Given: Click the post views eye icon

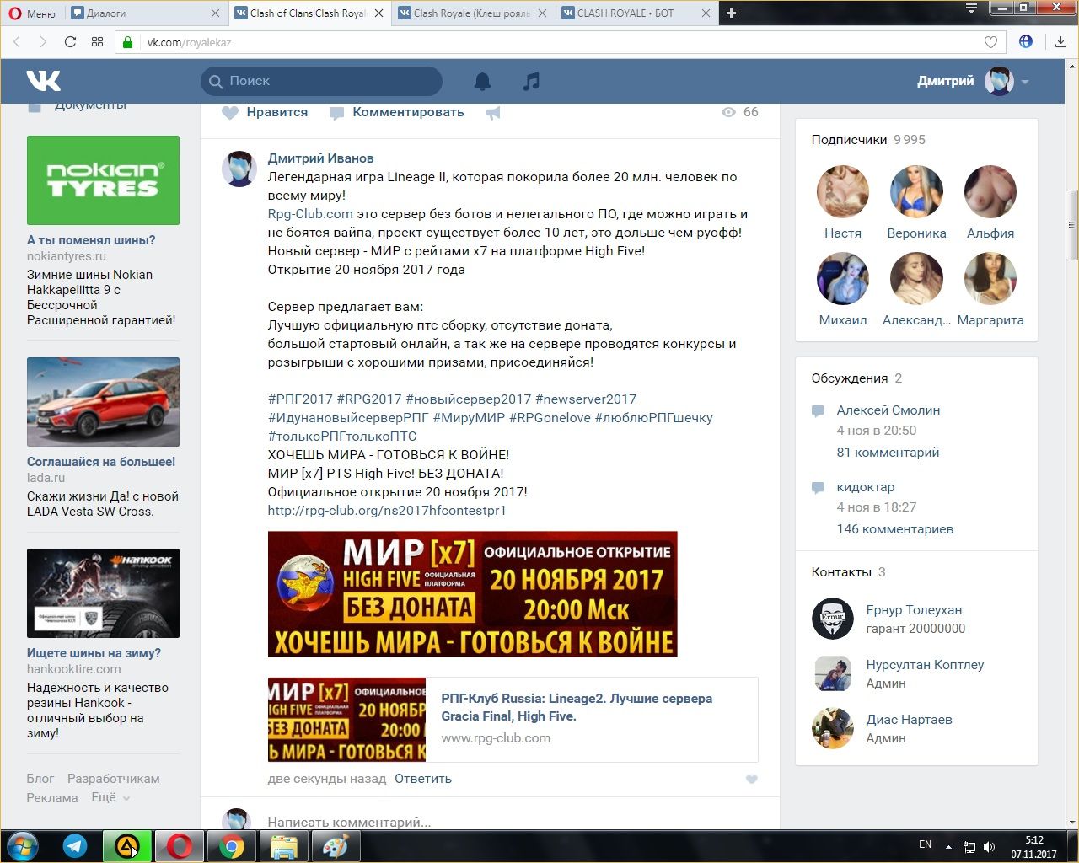Looking at the screenshot, I should point(729,112).
